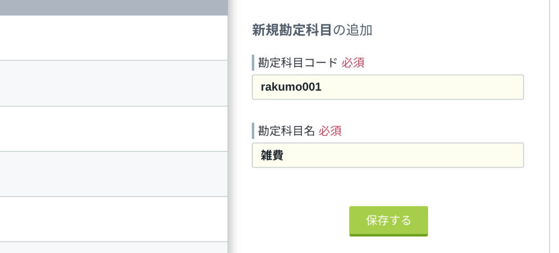The image size is (559, 253).
Task: Click the blue accent bar left of 勘定科目名
Action: pos(253,131)
